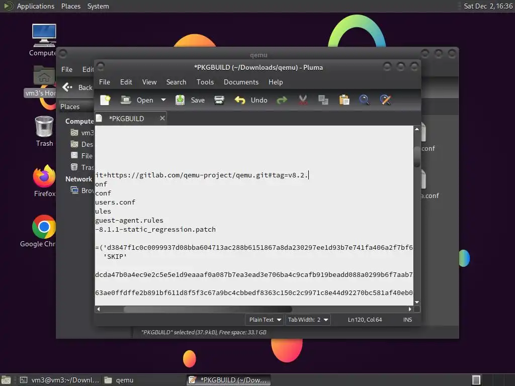Viewport: 515px width, 386px height.
Task: Open the Tab Width dropdown
Action: tap(308, 320)
